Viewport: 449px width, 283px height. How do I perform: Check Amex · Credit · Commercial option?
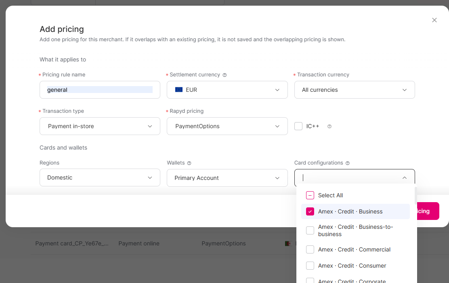pos(310,249)
